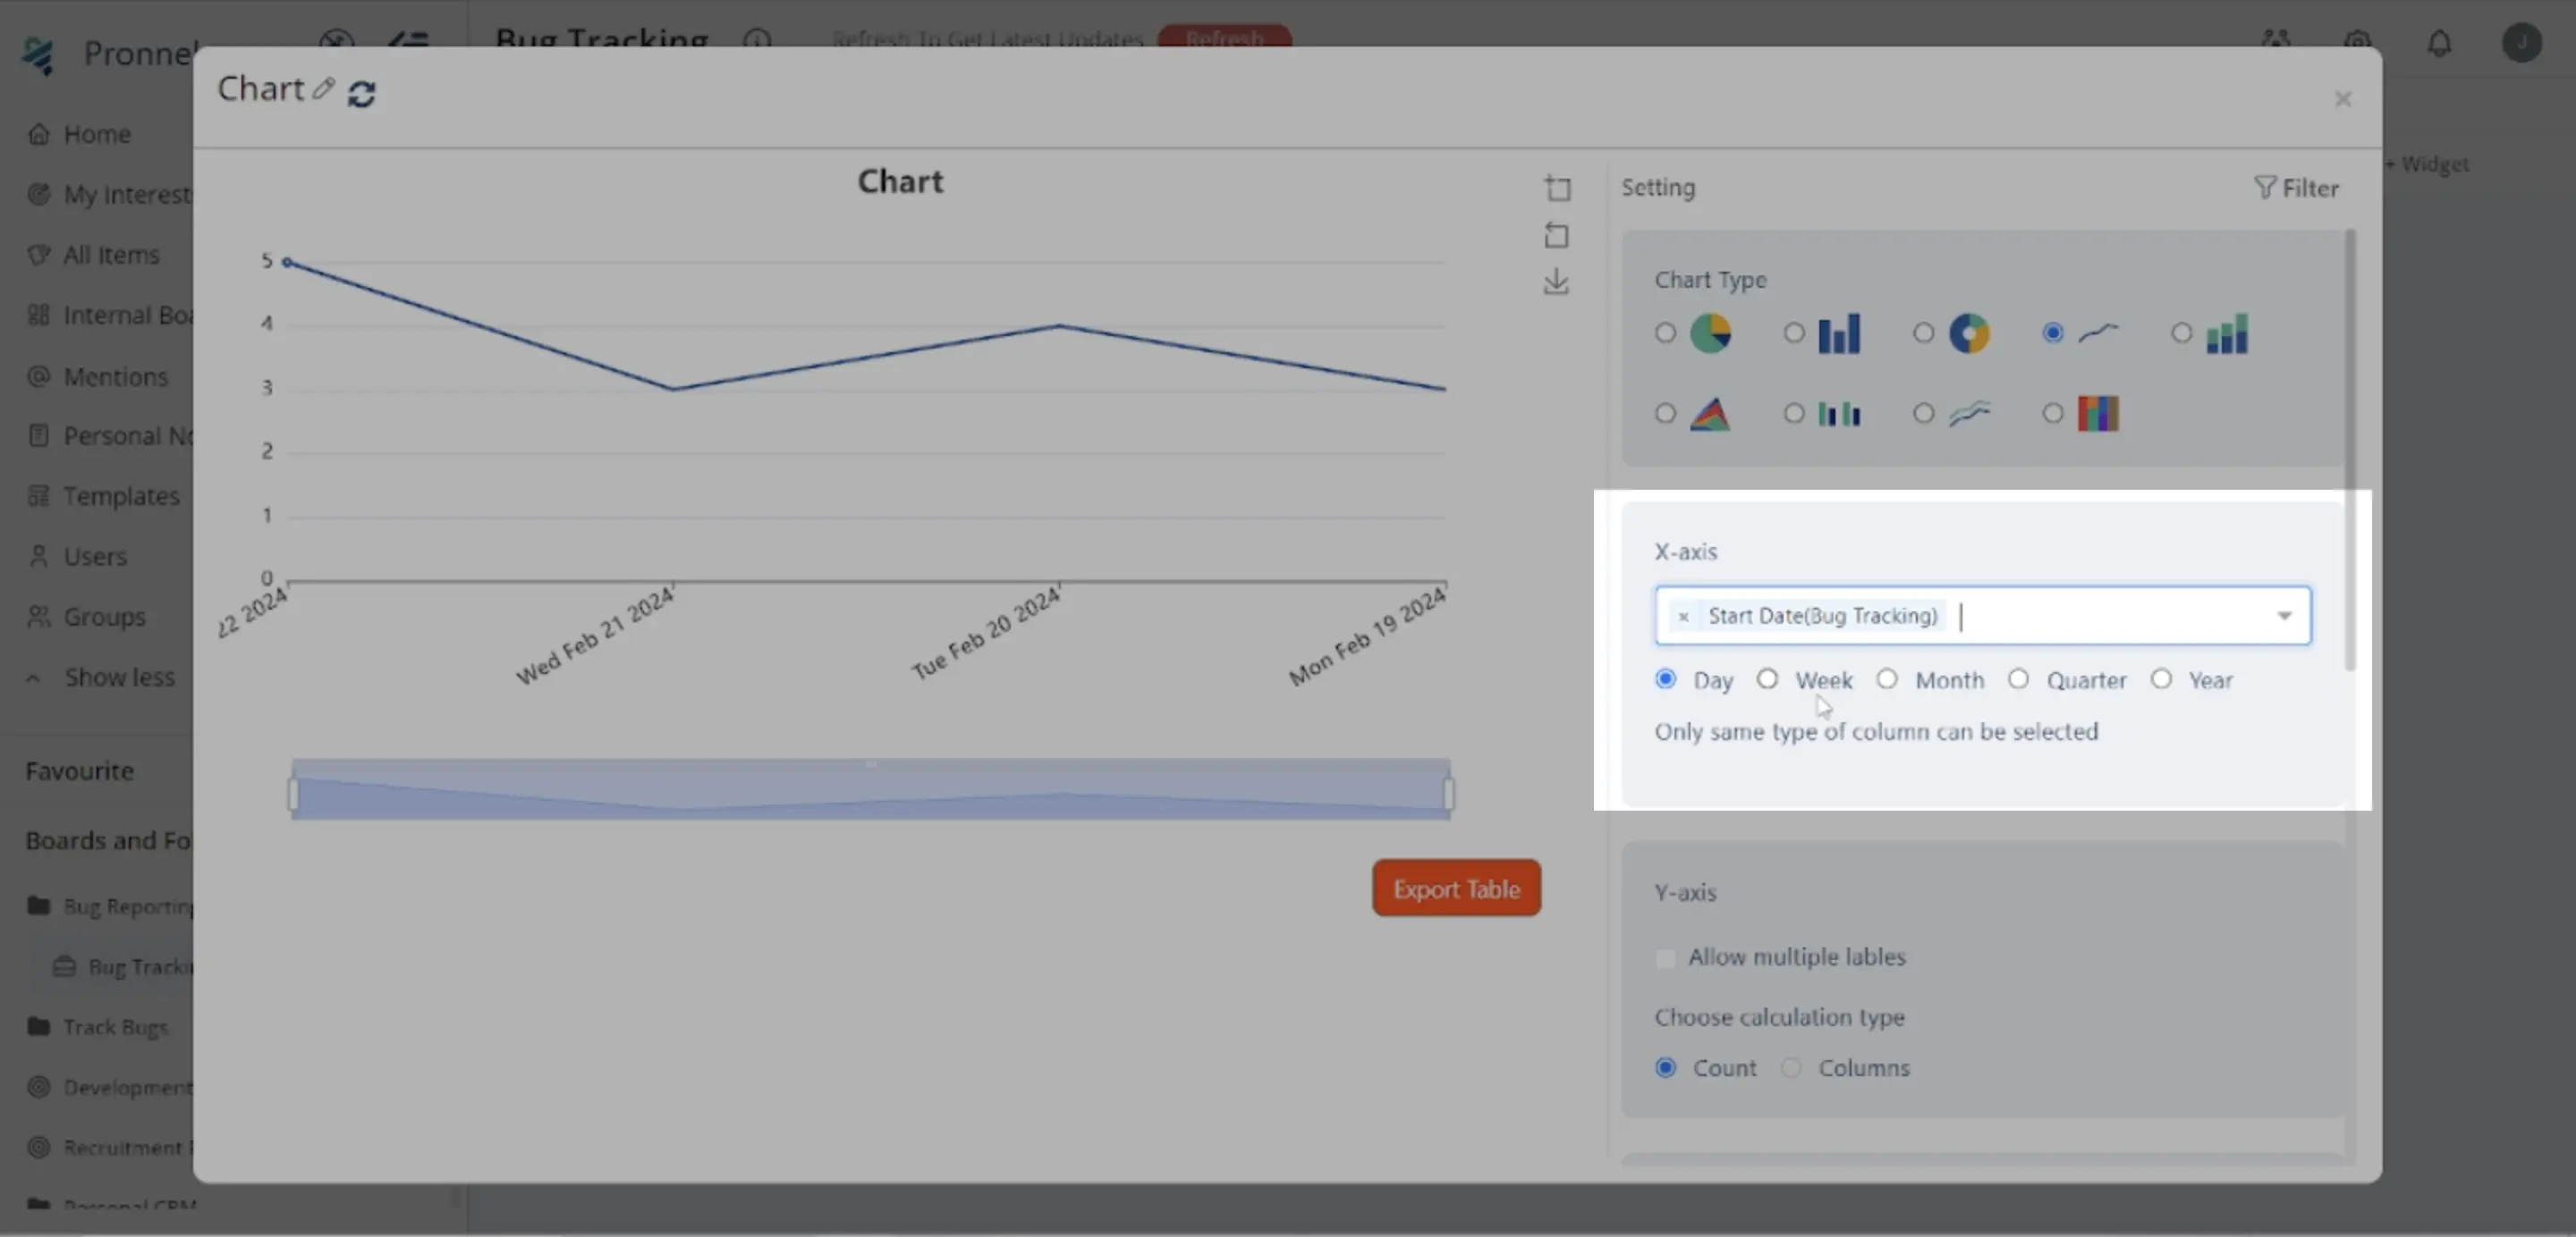Viewport: 2576px width, 1237px height.
Task: Select the donut chart type
Action: 1923,332
